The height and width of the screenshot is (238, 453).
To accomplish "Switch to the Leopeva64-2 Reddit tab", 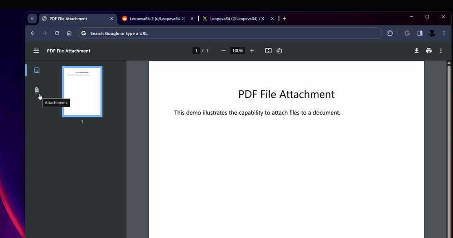I will pyautogui.click(x=157, y=19).
